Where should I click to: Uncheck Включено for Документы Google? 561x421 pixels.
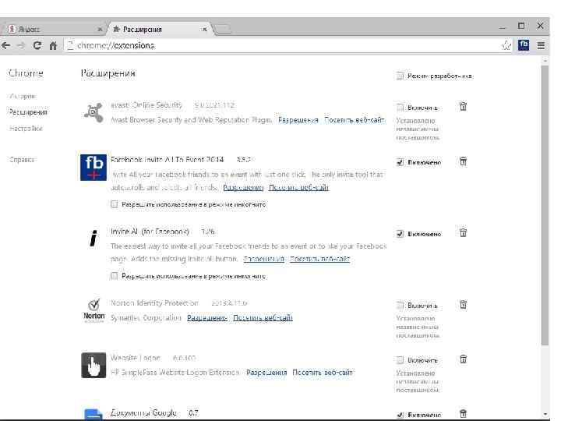[400, 415]
